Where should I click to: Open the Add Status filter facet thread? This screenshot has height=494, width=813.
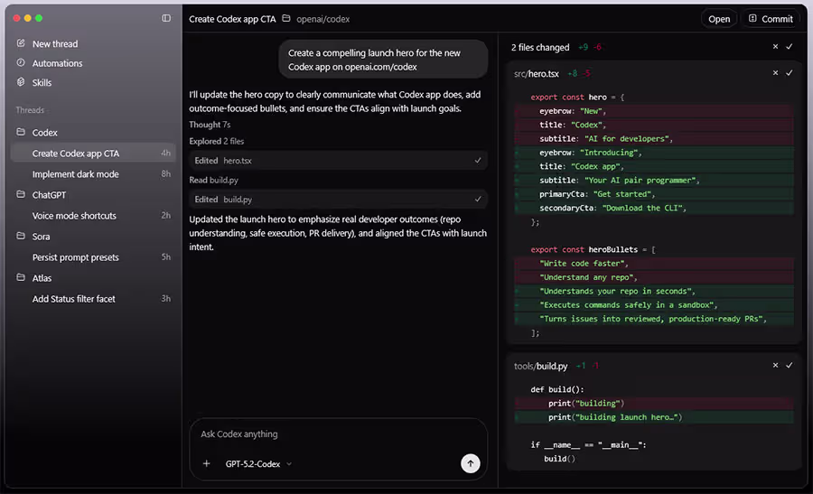coord(93,299)
